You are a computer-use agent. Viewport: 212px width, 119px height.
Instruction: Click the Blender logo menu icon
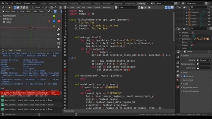3,3
